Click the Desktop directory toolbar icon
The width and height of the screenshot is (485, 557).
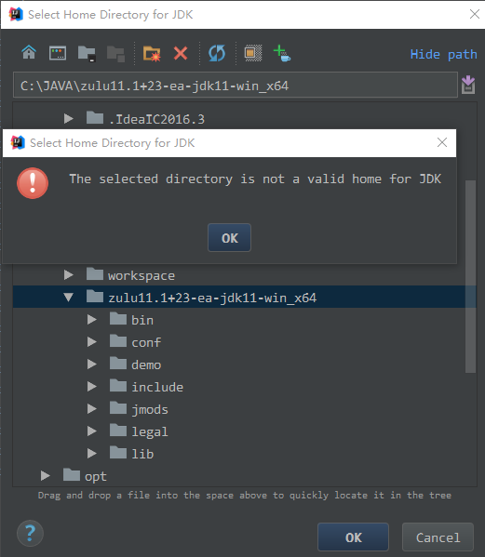pyautogui.click(x=58, y=53)
